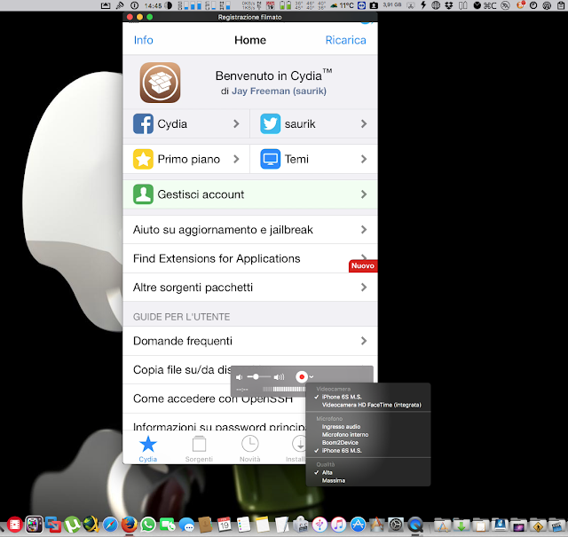
Task: Tap chevron on Altre sorgenti pacchetti row
Action: [364, 288]
